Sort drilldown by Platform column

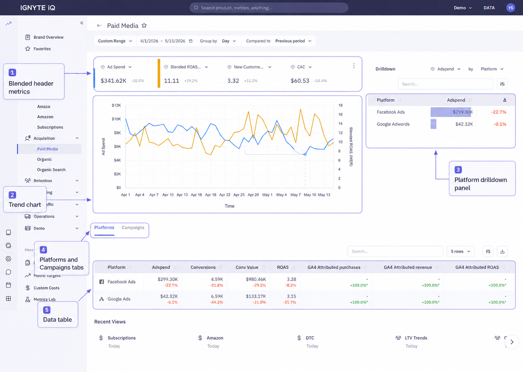399,100
